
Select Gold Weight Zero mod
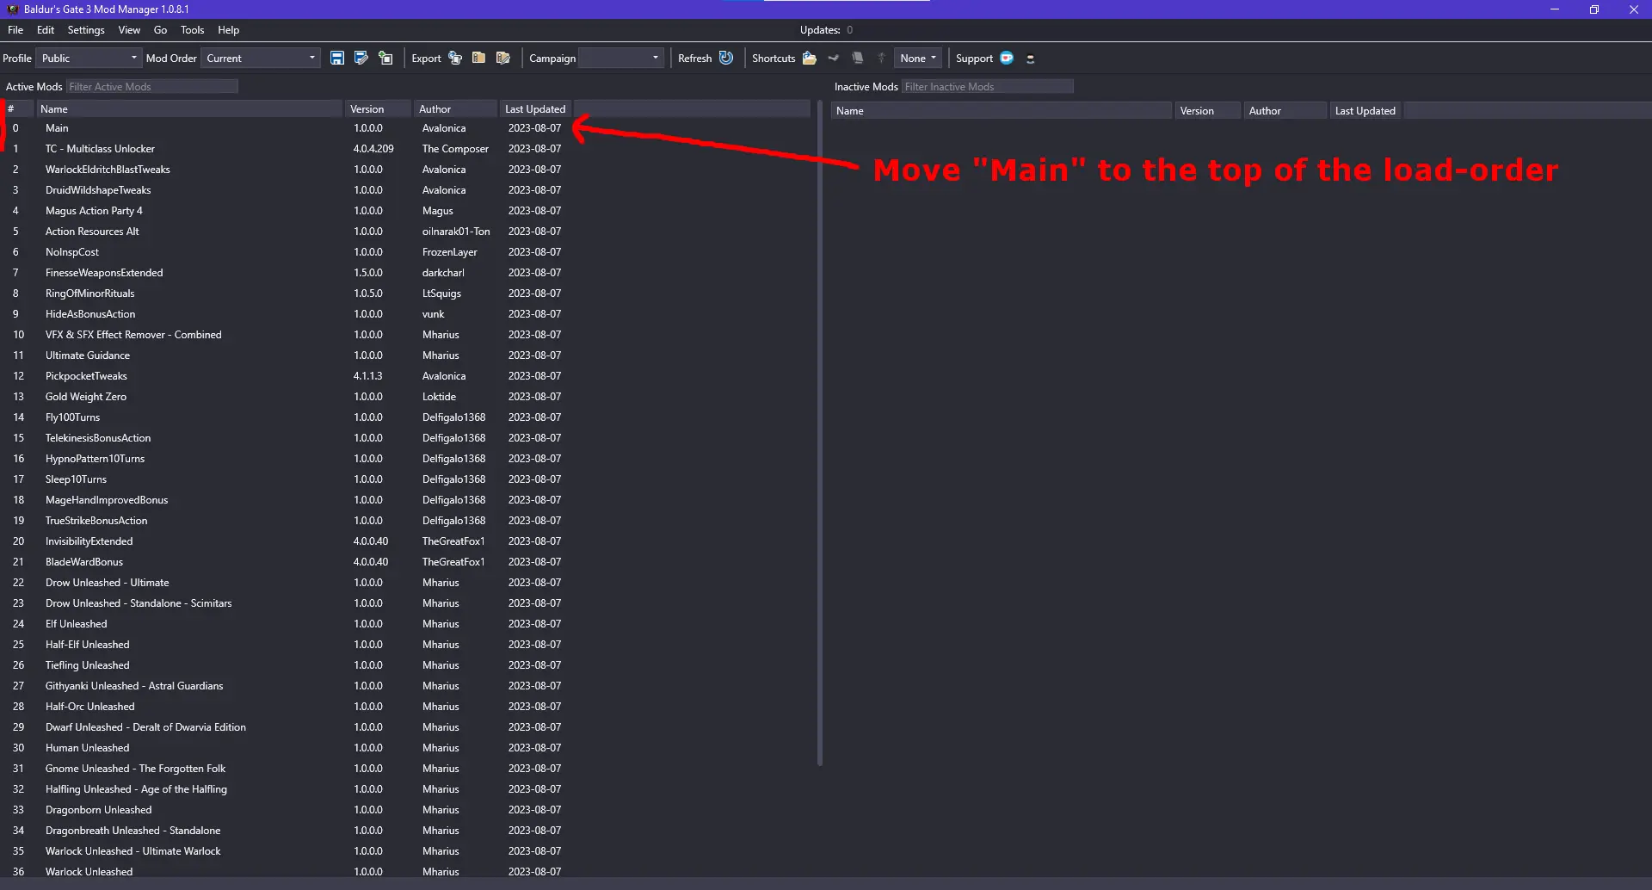404,397
